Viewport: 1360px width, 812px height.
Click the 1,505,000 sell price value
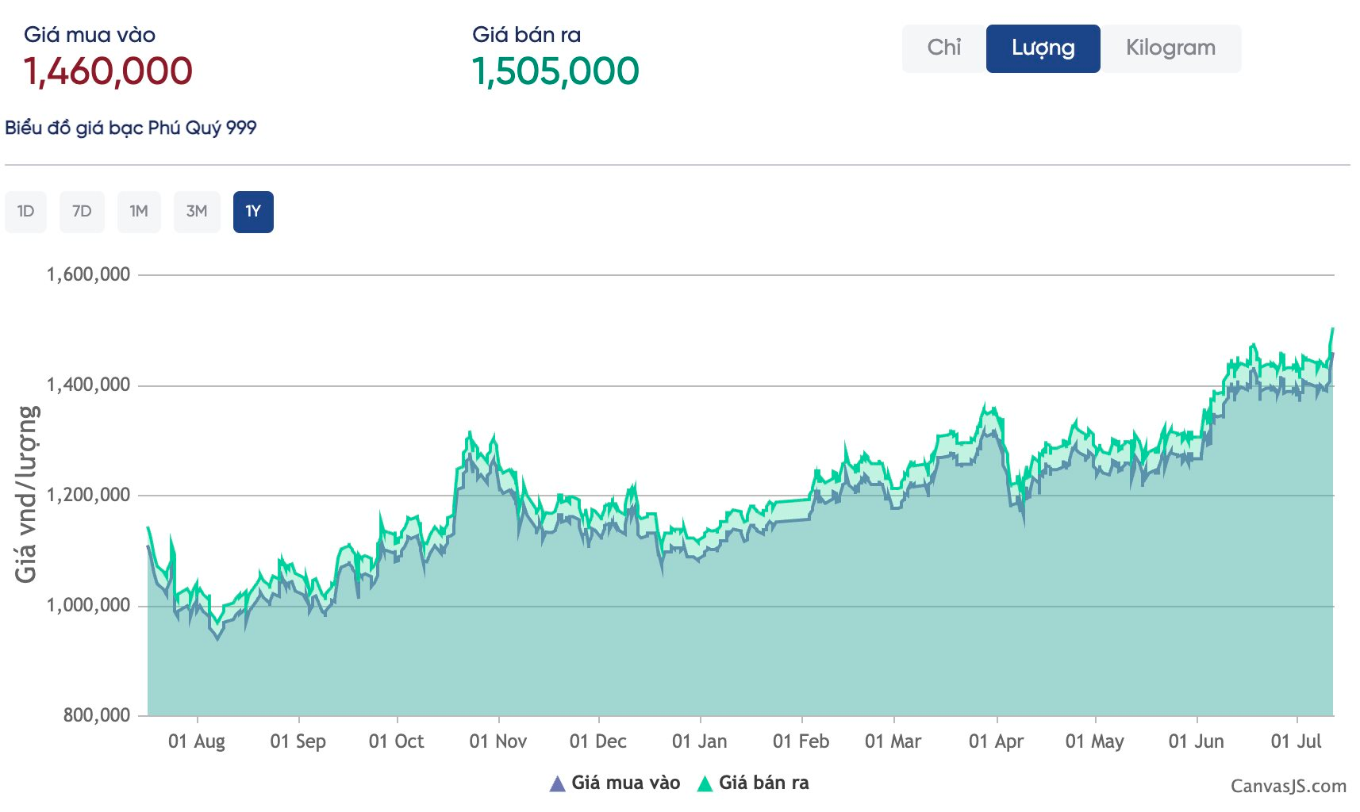click(x=555, y=71)
